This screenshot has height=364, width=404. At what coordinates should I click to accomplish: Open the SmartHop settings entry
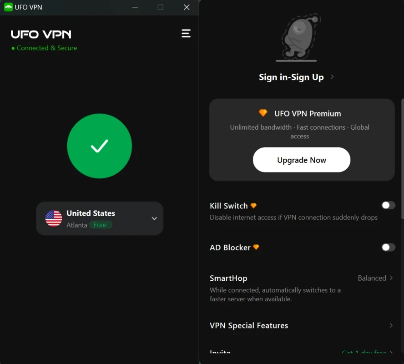[301, 288]
